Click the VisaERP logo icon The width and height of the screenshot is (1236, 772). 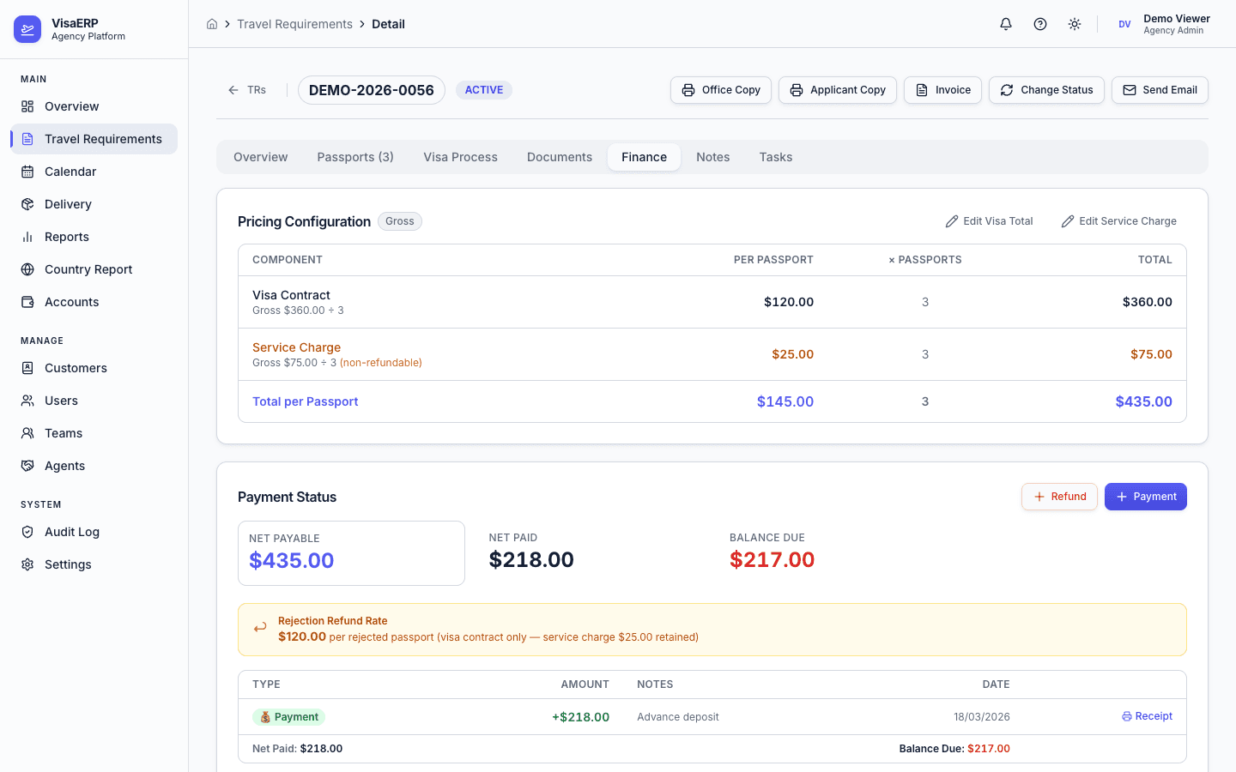27,29
